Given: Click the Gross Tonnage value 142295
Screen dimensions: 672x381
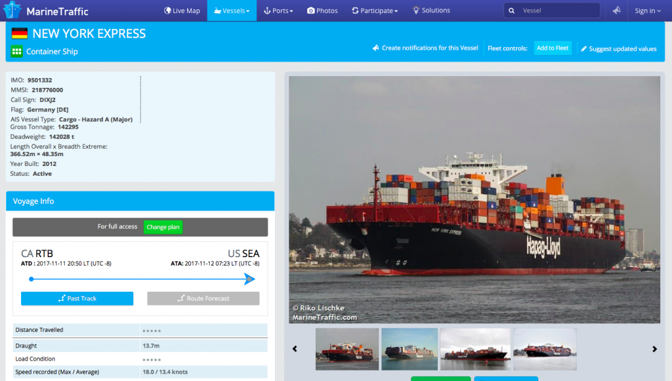Looking at the screenshot, I should [68, 127].
